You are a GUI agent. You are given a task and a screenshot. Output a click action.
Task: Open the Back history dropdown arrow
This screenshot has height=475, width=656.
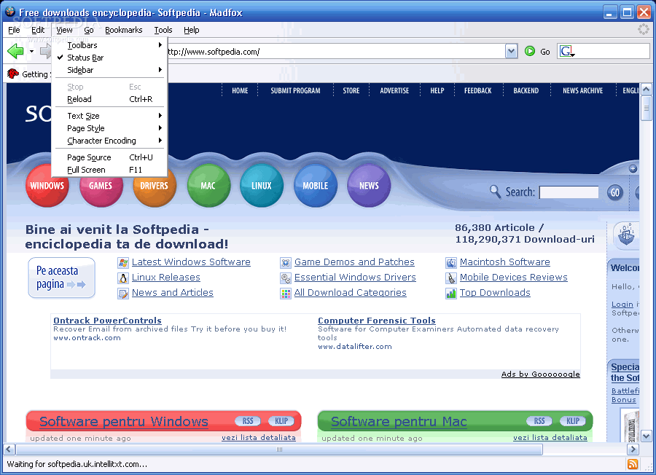coord(31,52)
